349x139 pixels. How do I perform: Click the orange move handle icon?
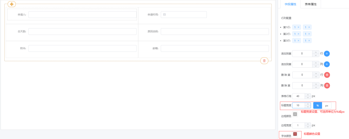pos(12,4)
